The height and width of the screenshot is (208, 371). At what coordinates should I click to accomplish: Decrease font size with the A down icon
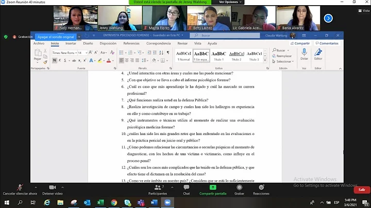tap(96, 53)
